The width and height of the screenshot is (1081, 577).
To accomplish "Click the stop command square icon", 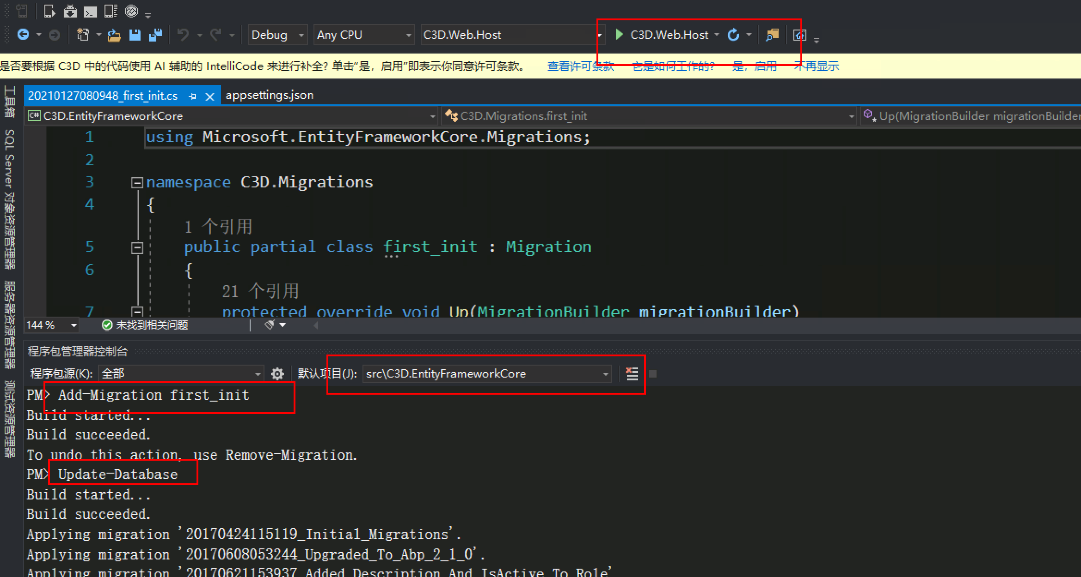I will [653, 374].
